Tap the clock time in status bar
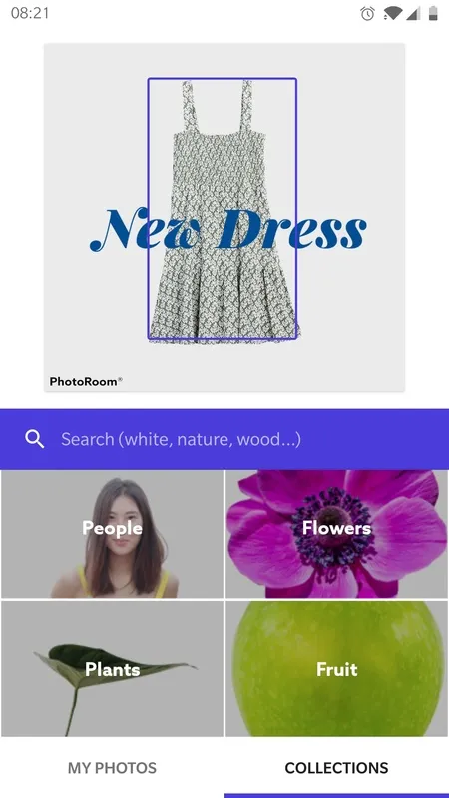Screen dimensions: 449x798 pos(30,13)
